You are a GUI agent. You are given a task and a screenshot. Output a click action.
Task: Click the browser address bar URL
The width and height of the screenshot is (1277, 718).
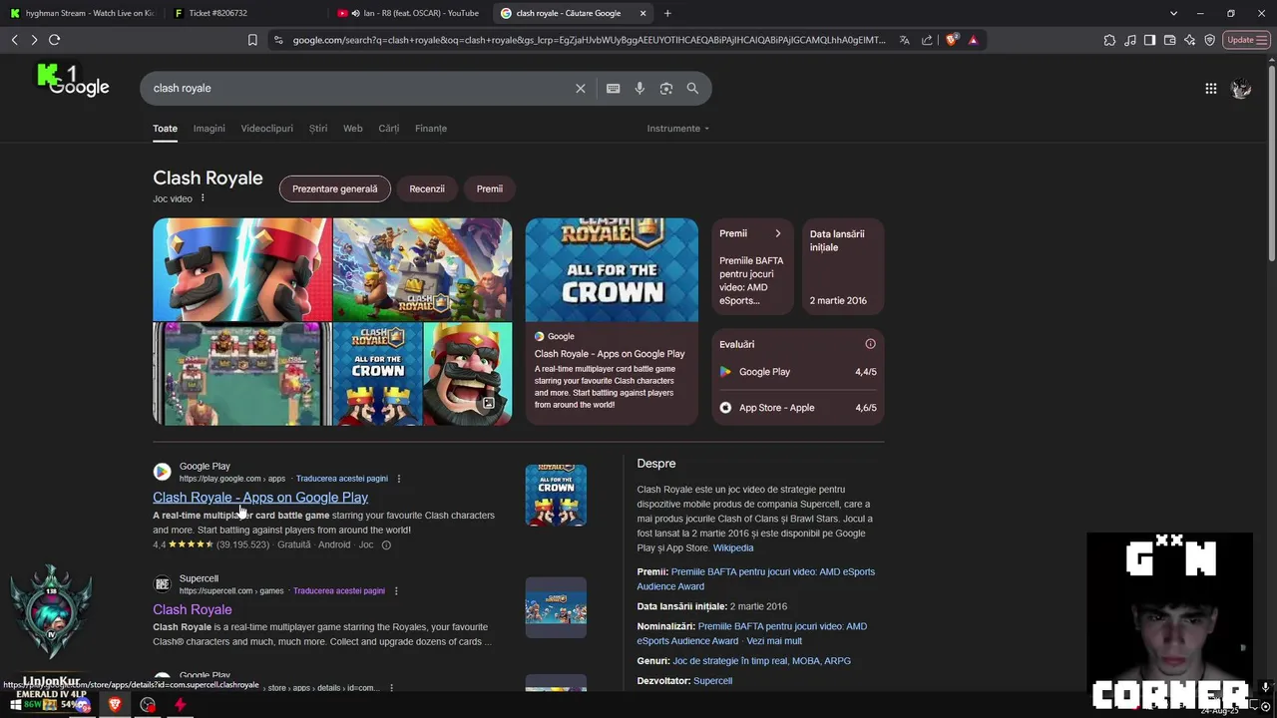pos(589,40)
